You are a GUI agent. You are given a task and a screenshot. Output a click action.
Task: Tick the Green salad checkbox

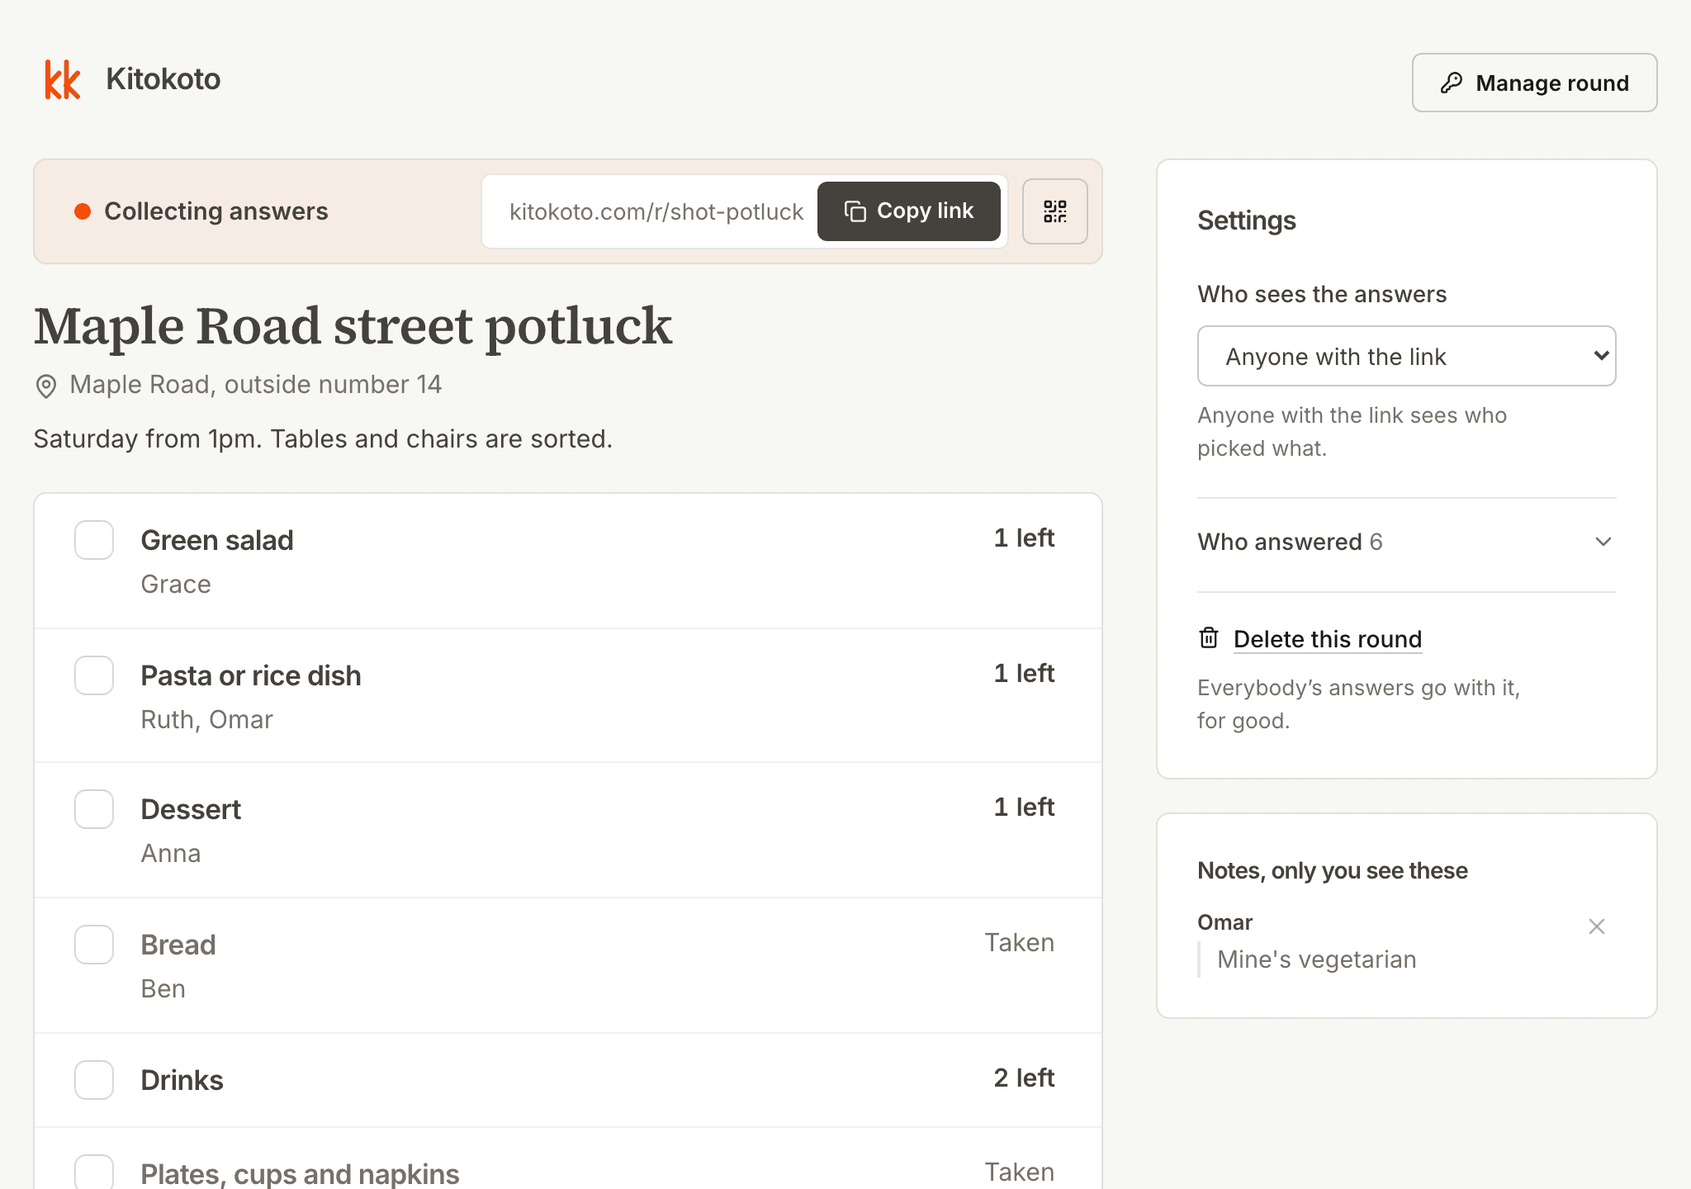[x=94, y=540]
